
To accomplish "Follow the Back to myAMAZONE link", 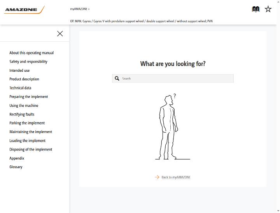I will pos(176,177).
